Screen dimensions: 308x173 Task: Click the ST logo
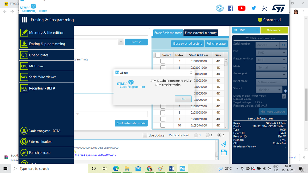[278, 8]
